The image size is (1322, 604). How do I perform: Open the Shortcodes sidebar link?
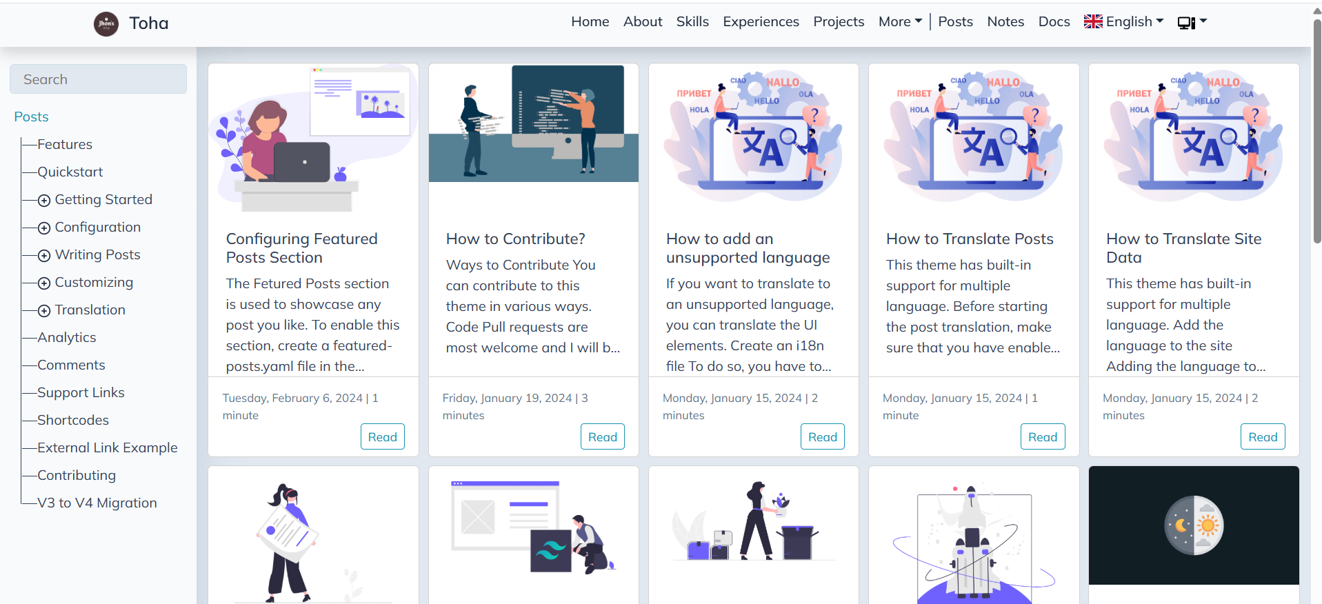click(73, 420)
